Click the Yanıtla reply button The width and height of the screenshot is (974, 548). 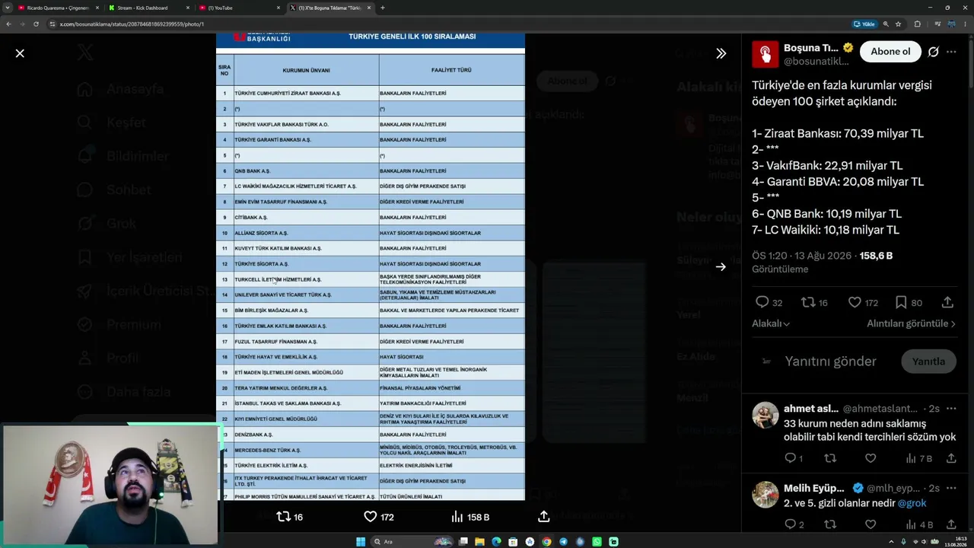pos(928,362)
